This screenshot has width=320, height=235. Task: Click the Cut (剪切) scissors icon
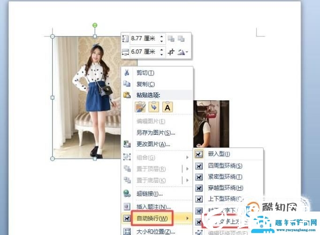(x=127, y=73)
